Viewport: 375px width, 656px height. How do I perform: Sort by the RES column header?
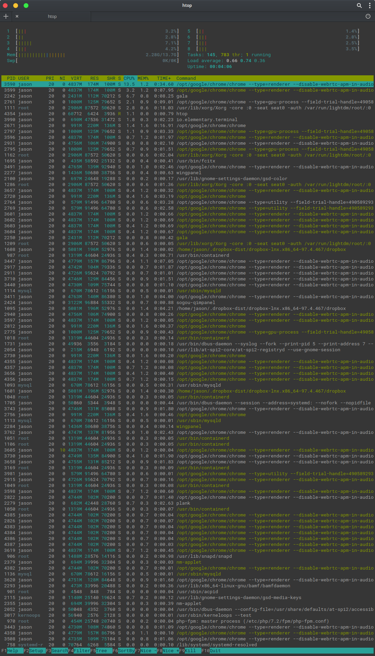[94, 78]
